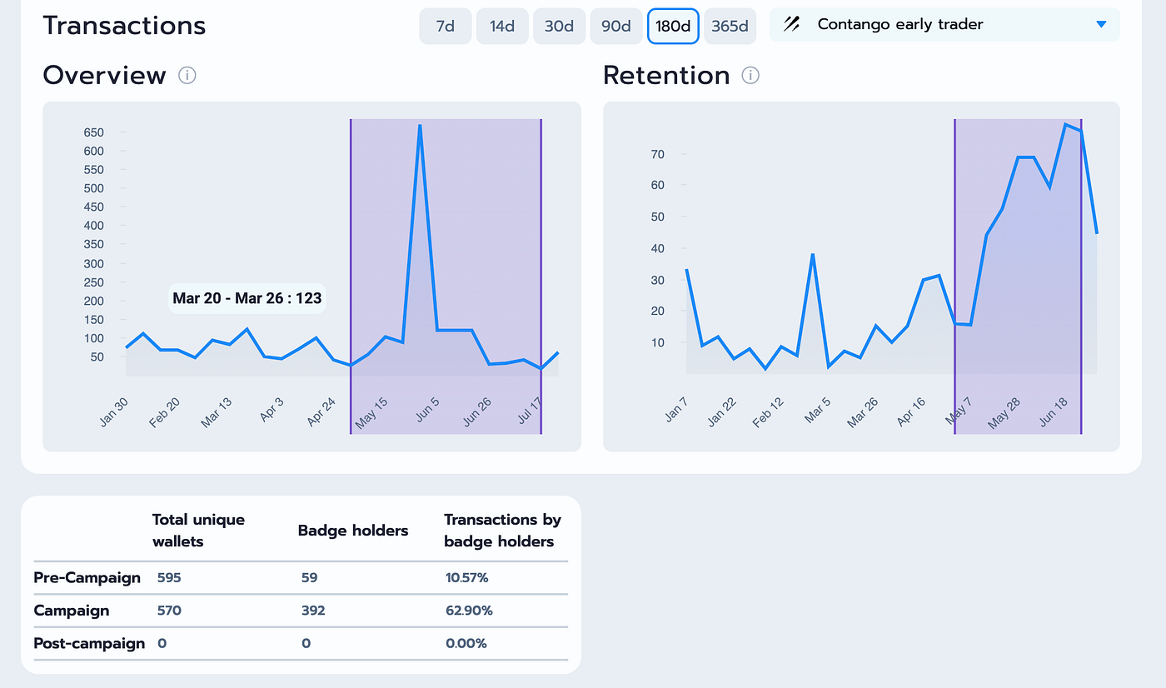Click Campaign badge holders value 392

pyautogui.click(x=314, y=611)
